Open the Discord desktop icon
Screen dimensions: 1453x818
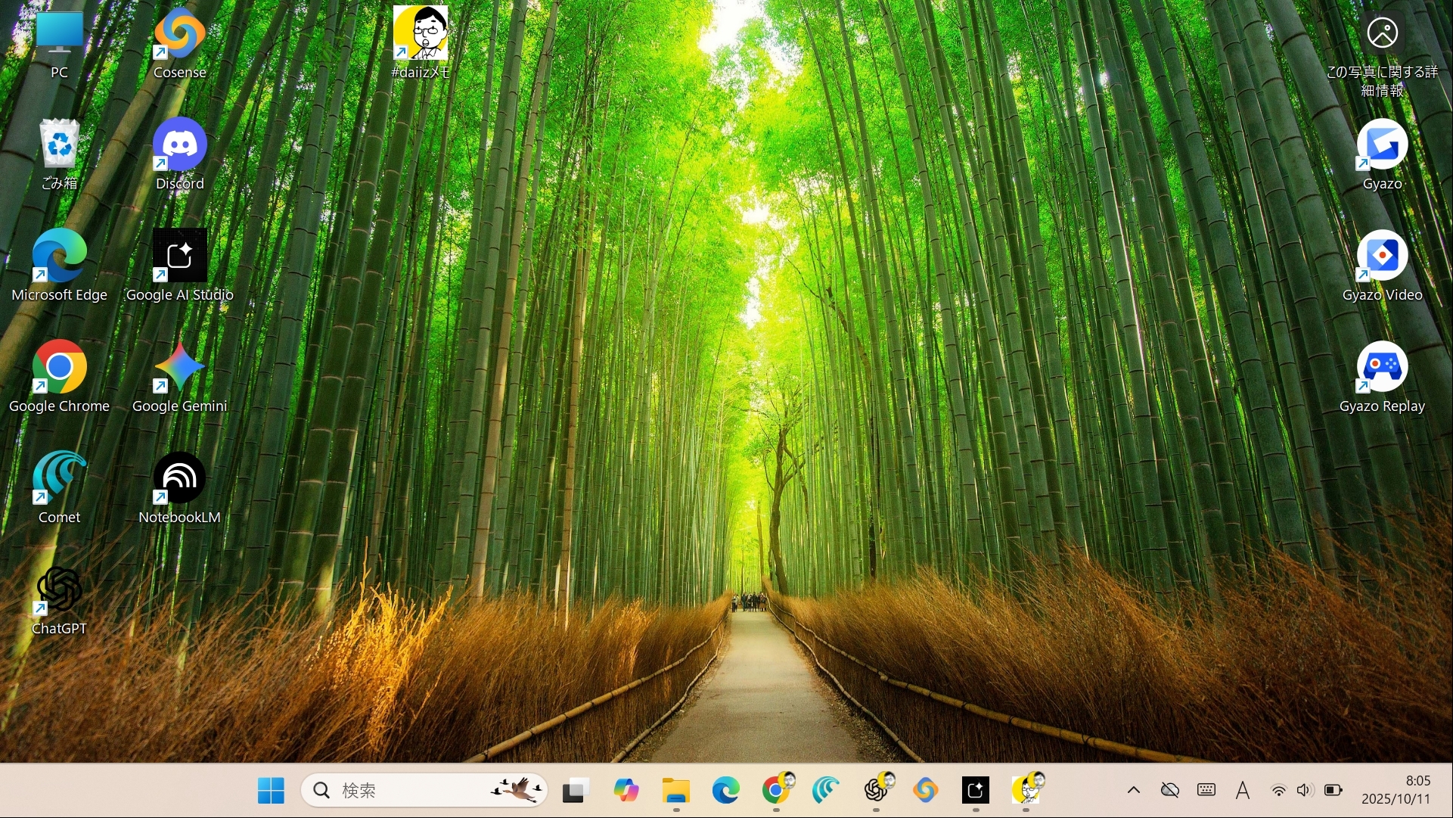[x=179, y=145]
